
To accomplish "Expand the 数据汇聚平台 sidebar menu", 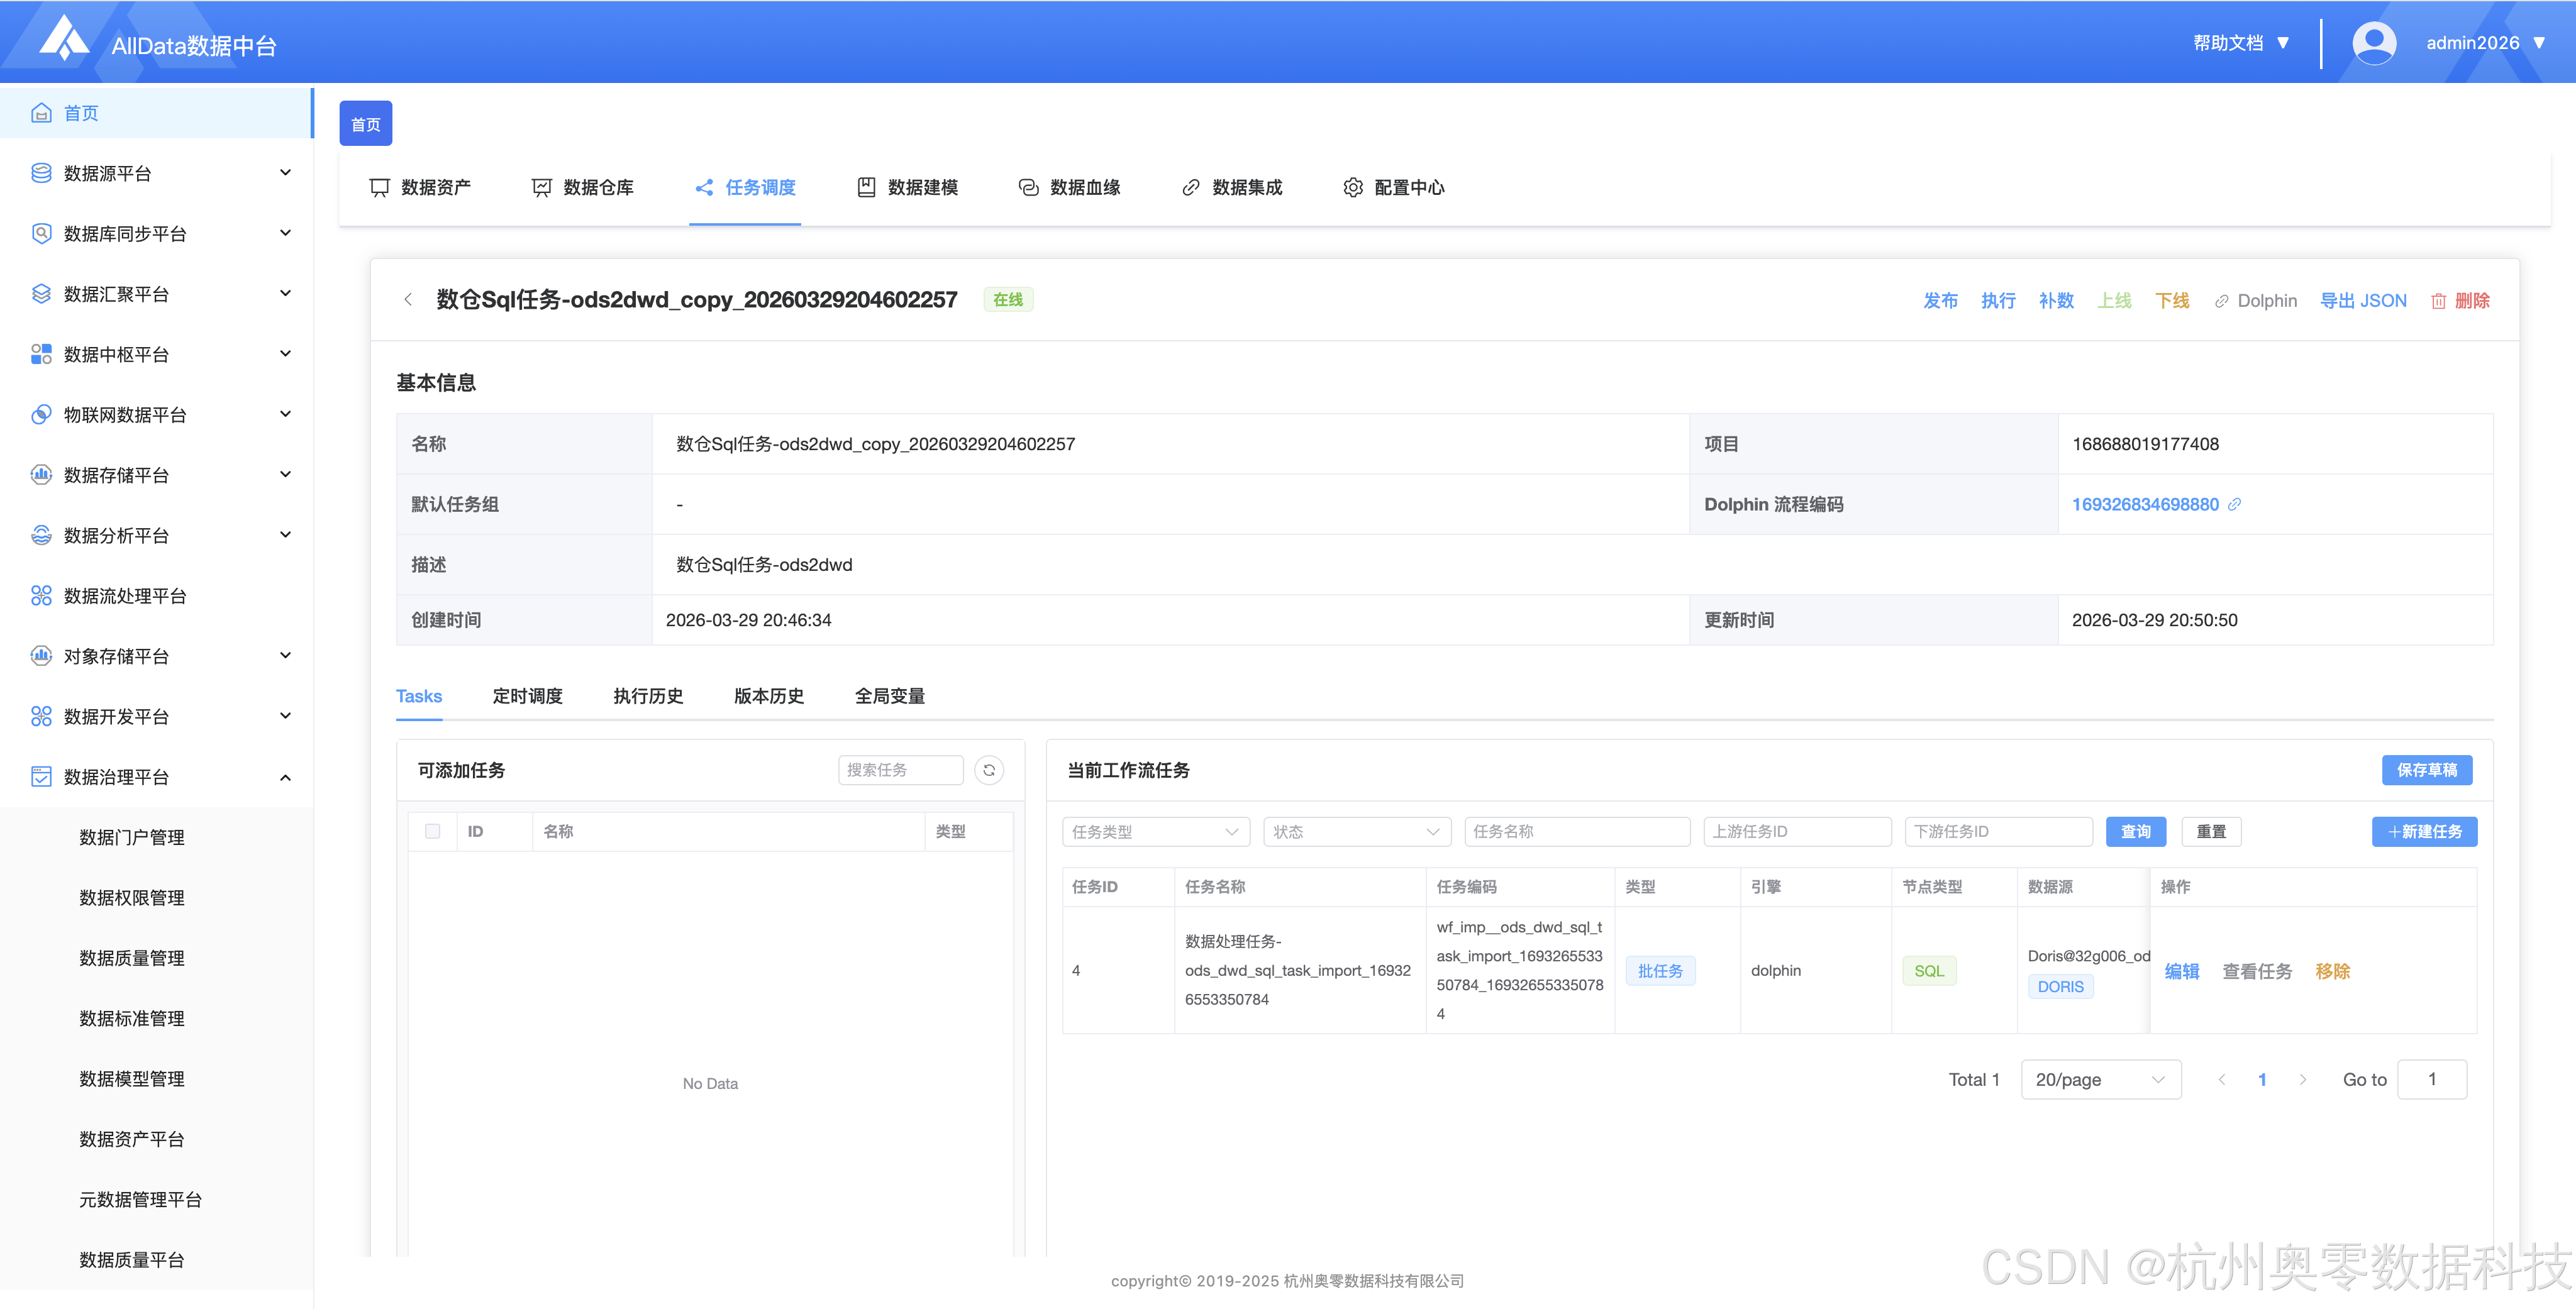I will pyautogui.click(x=285, y=294).
